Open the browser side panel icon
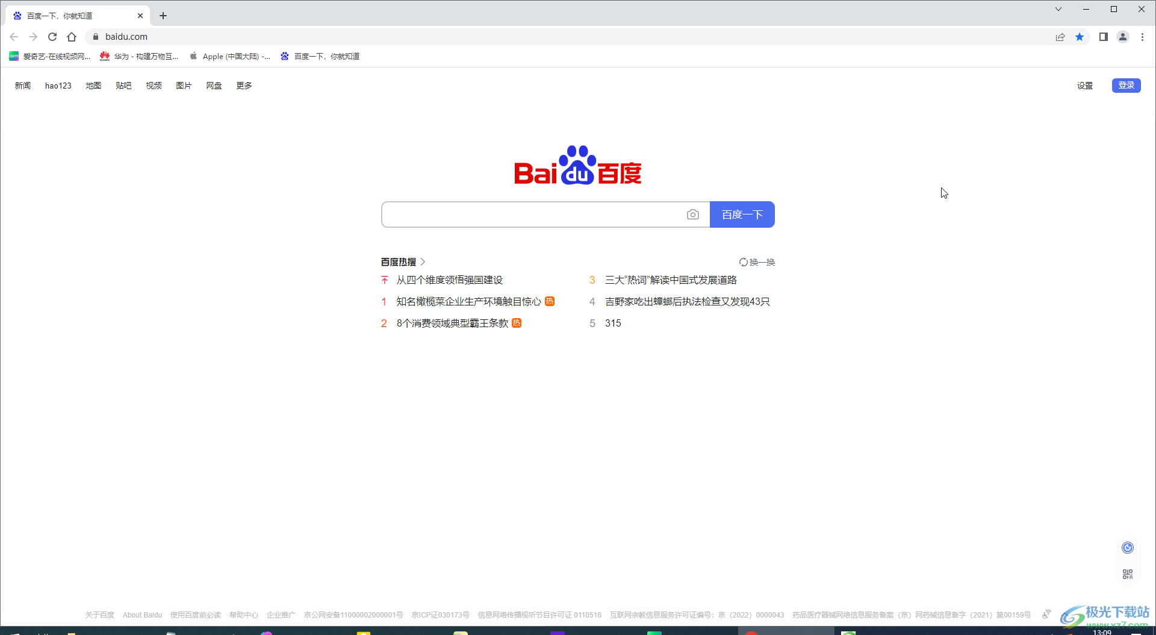 pos(1103,37)
